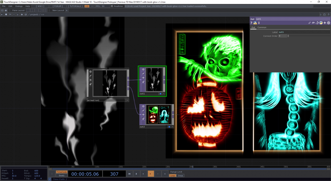Pause timeline playback
Image resolution: width=331 pixels, height=181 pixels.
click(x=136, y=174)
